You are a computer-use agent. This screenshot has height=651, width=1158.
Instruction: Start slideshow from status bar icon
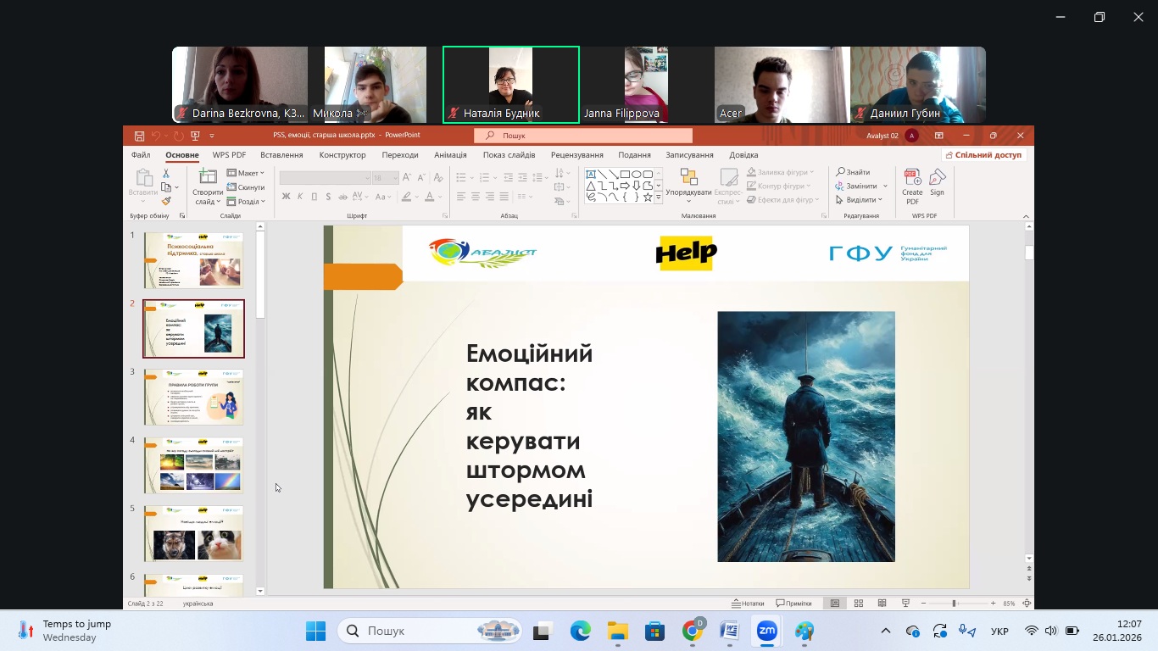tap(905, 604)
